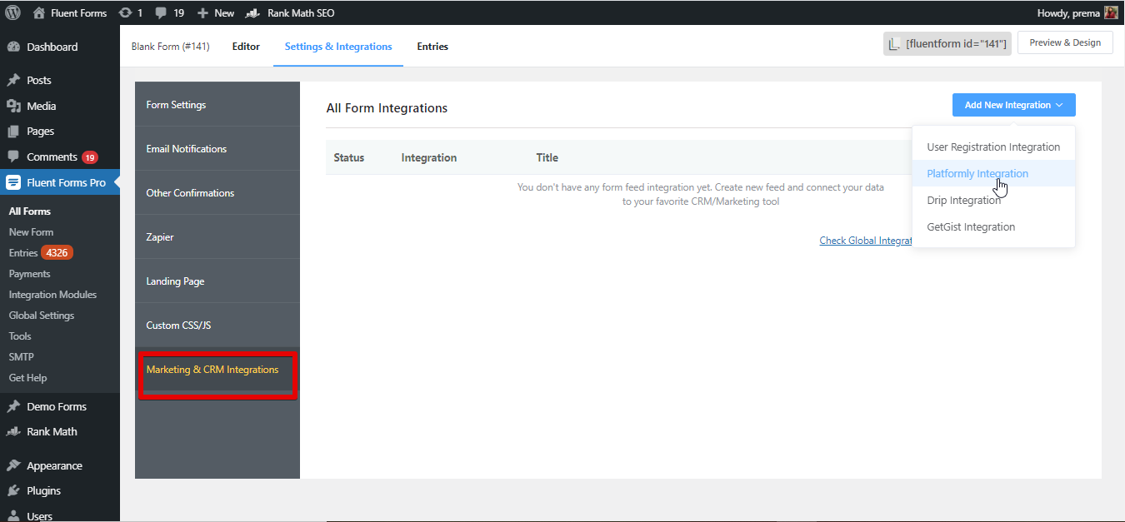Switch to the Editor tab

click(246, 47)
